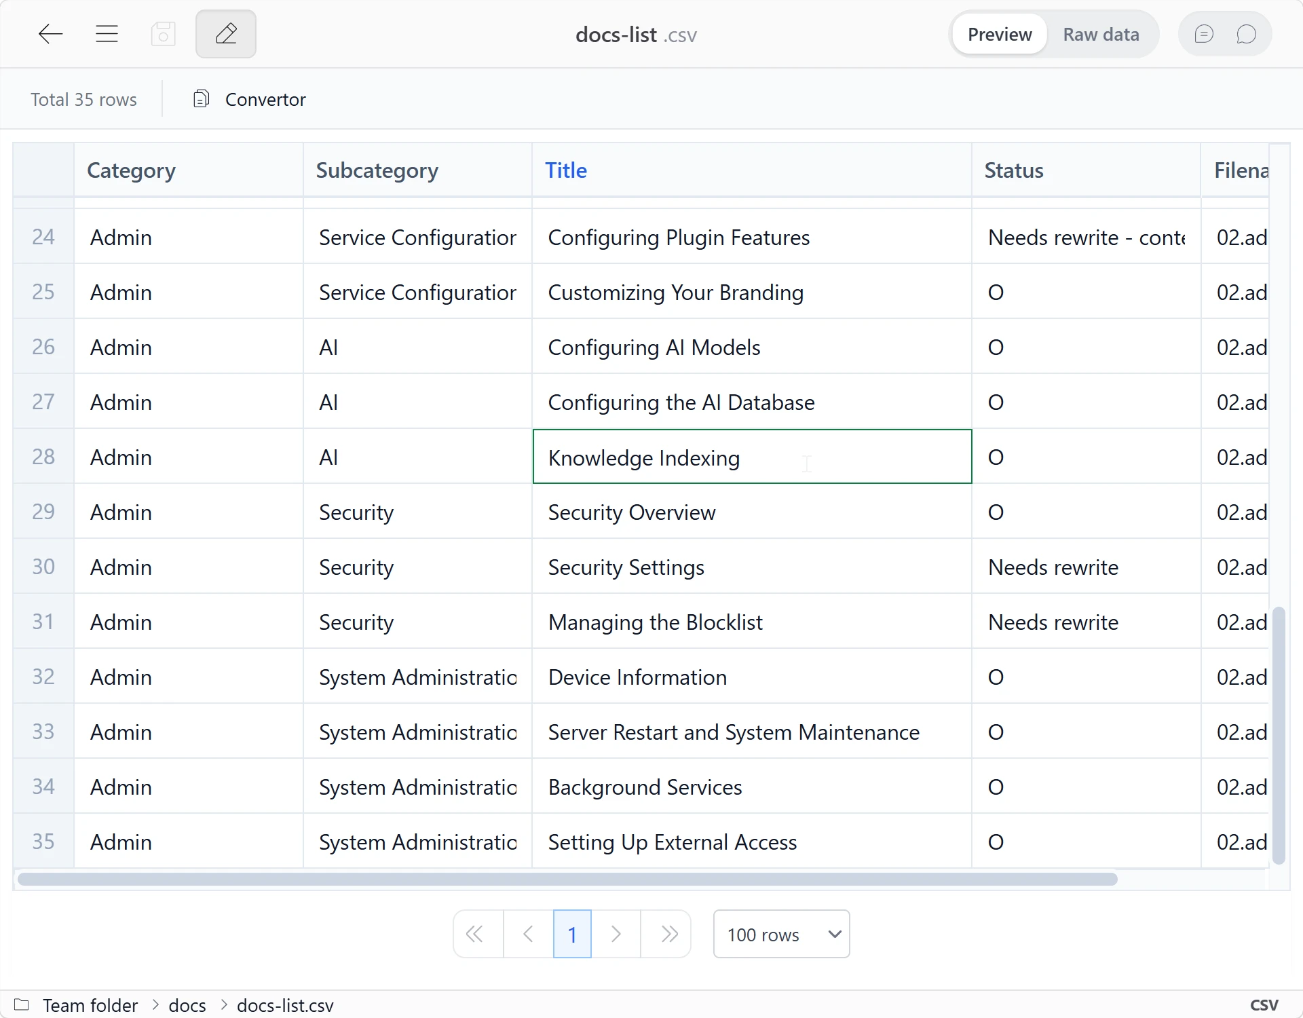Open the docs folder breadcrumb
The image size is (1303, 1018).
pyautogui.click(x=187, y=1005)
